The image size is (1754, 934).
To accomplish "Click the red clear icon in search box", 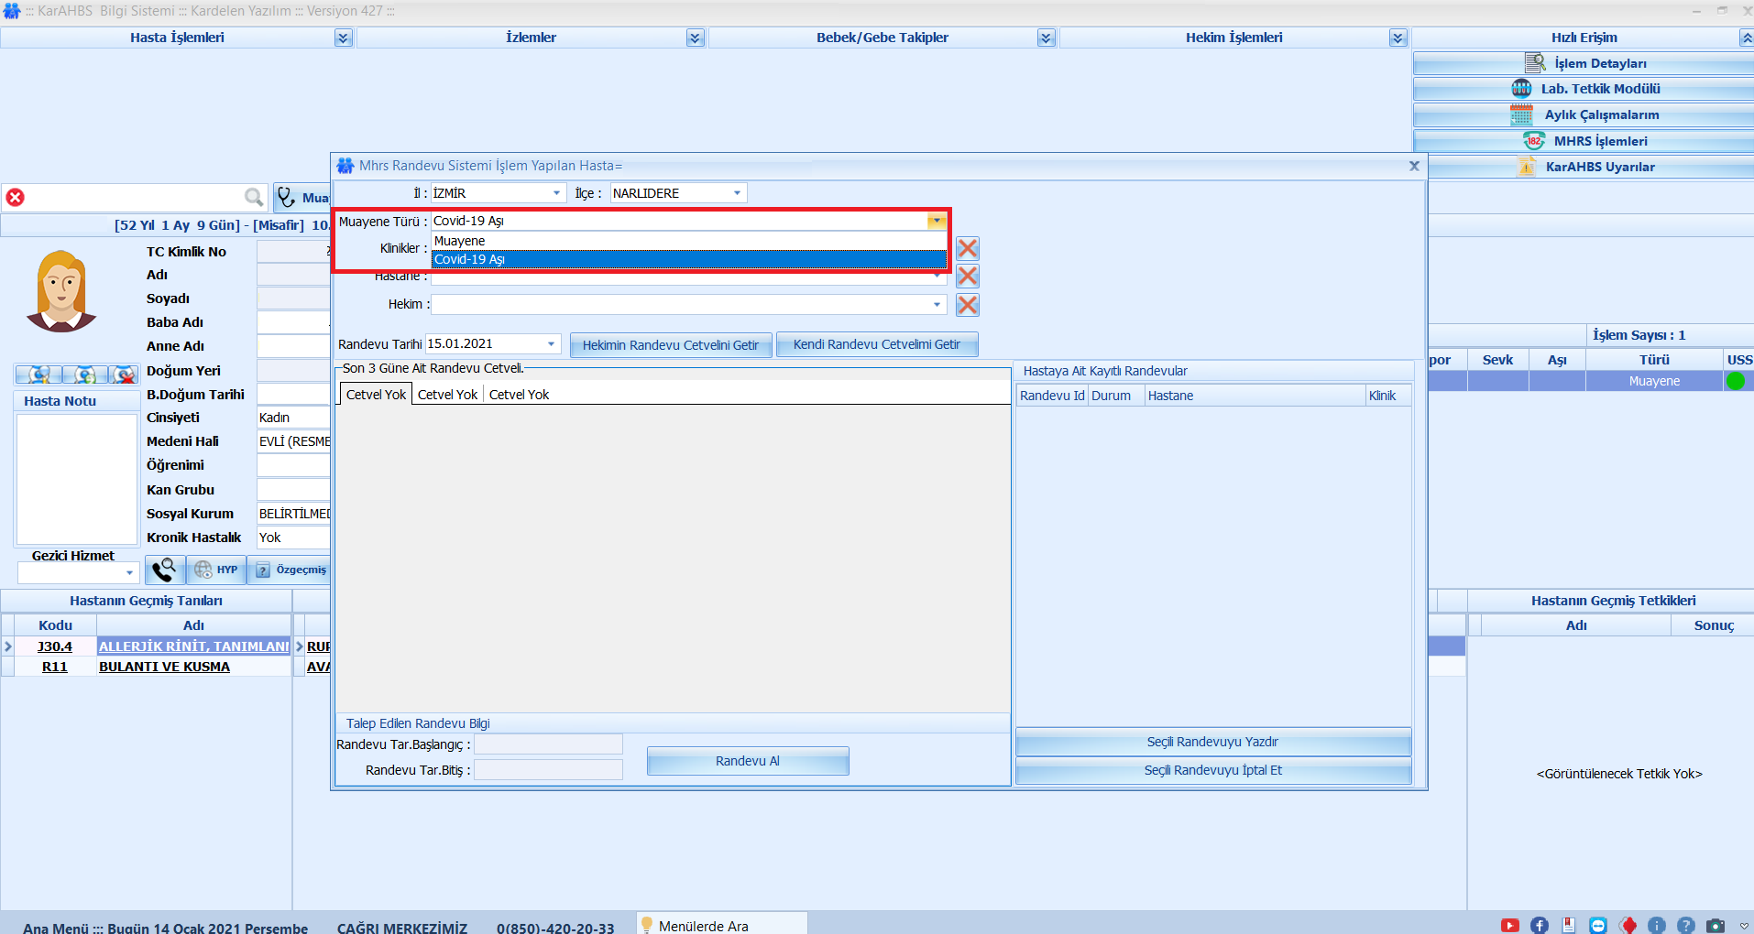I will pos(16,197).
